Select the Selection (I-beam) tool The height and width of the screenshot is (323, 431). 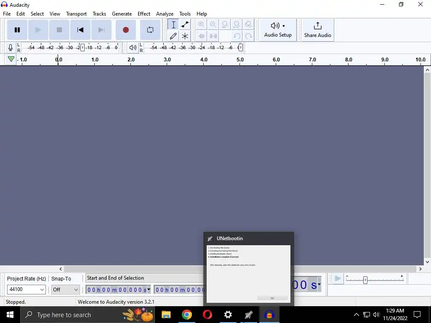tap(173, 25)
